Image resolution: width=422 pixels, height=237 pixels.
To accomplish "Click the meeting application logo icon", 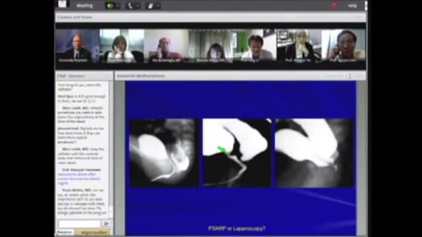I will 62,5.
